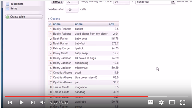192x108 pixels.
Task: Click customers table icon in sidebar
Action: tap(7, 4)
